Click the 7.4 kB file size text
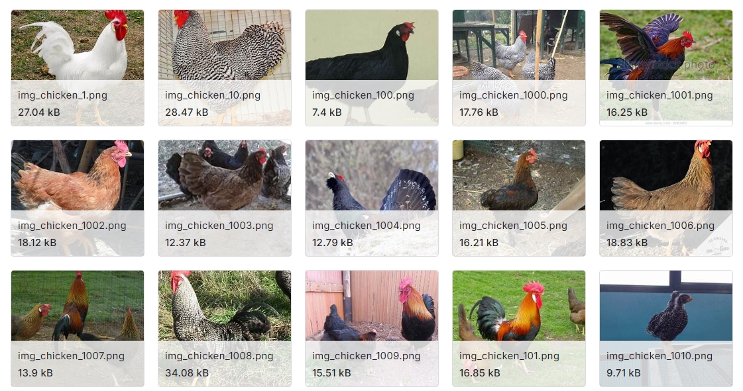 click(327, 112)
